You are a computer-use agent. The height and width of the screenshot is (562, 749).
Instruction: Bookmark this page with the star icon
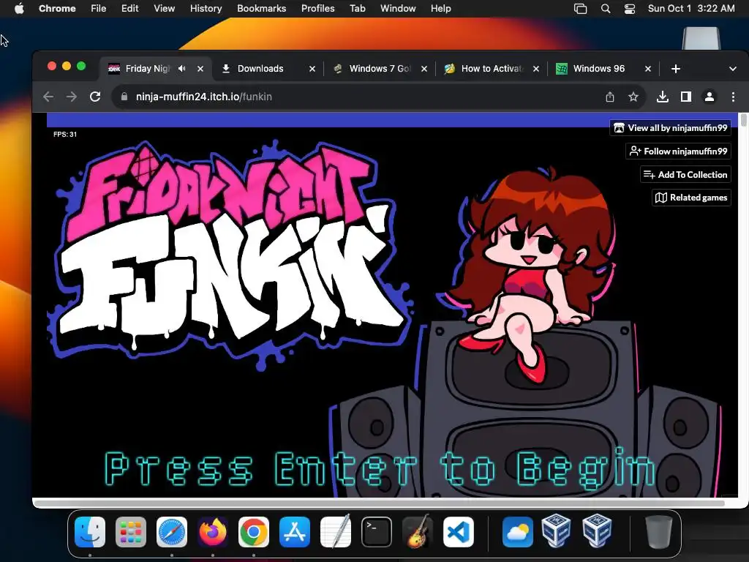click(633, 97)
